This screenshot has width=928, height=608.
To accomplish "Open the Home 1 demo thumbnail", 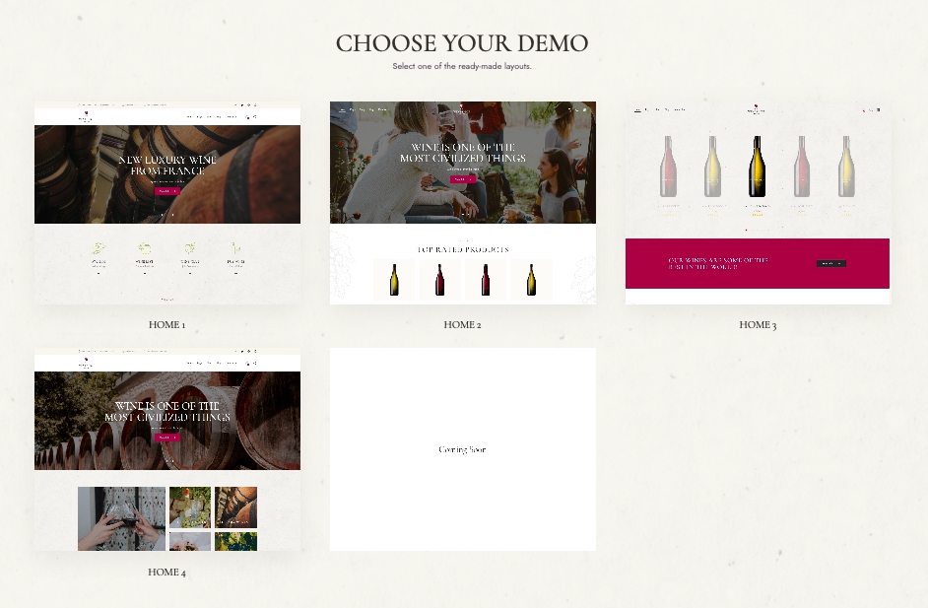I will [x=167, y=203].
